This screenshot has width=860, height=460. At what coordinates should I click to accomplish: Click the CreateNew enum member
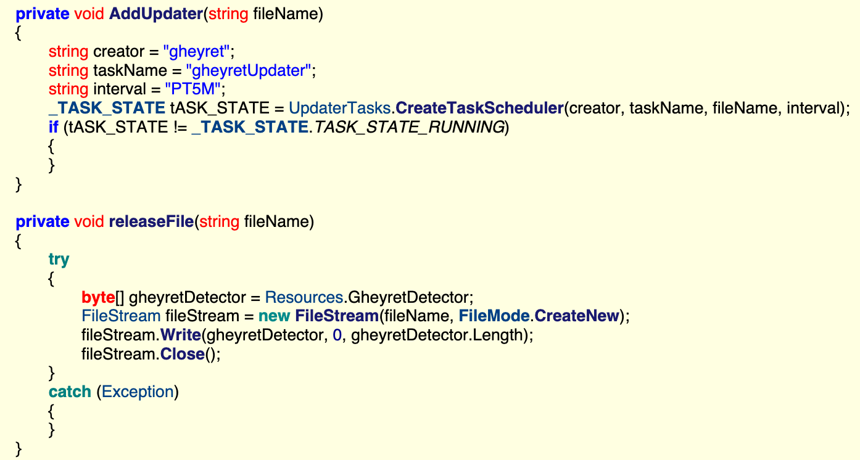point(576,316)
